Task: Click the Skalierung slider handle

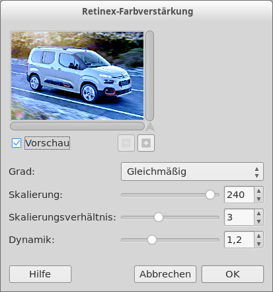Action: point(210,195)
